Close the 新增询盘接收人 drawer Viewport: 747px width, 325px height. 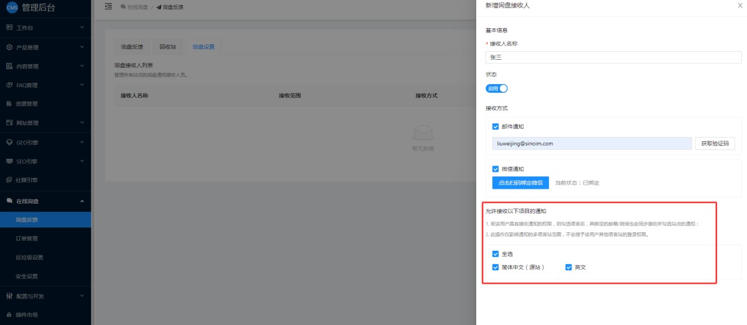click(x=739, y=6)
